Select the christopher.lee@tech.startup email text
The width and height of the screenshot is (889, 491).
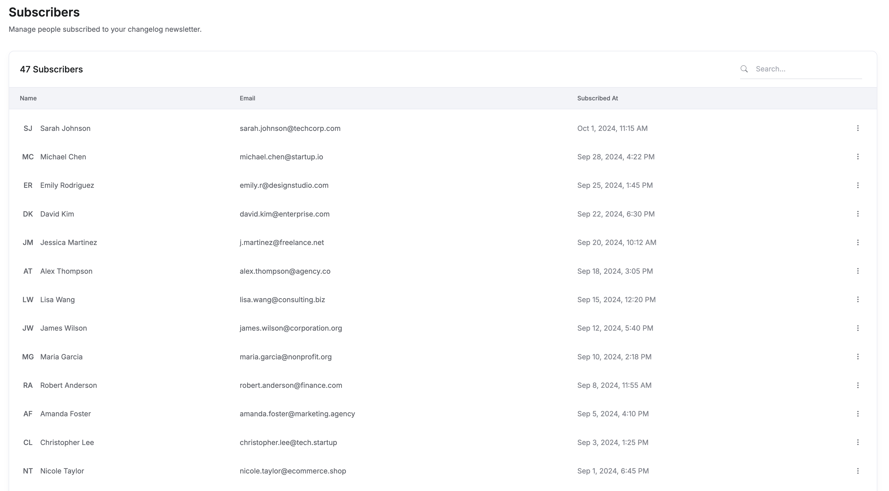click(x=288, y=442)
